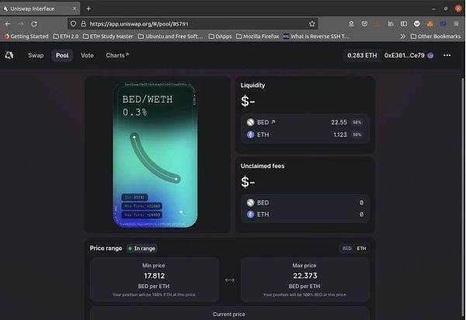Viewport: 466px width, 320px height.
Task: Open the Firefox library icon
Action: click(391, 24)
